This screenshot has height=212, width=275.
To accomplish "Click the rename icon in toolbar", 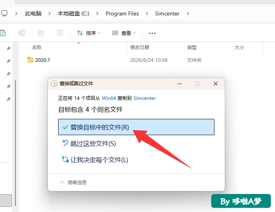I will click(x=22, y=33).
